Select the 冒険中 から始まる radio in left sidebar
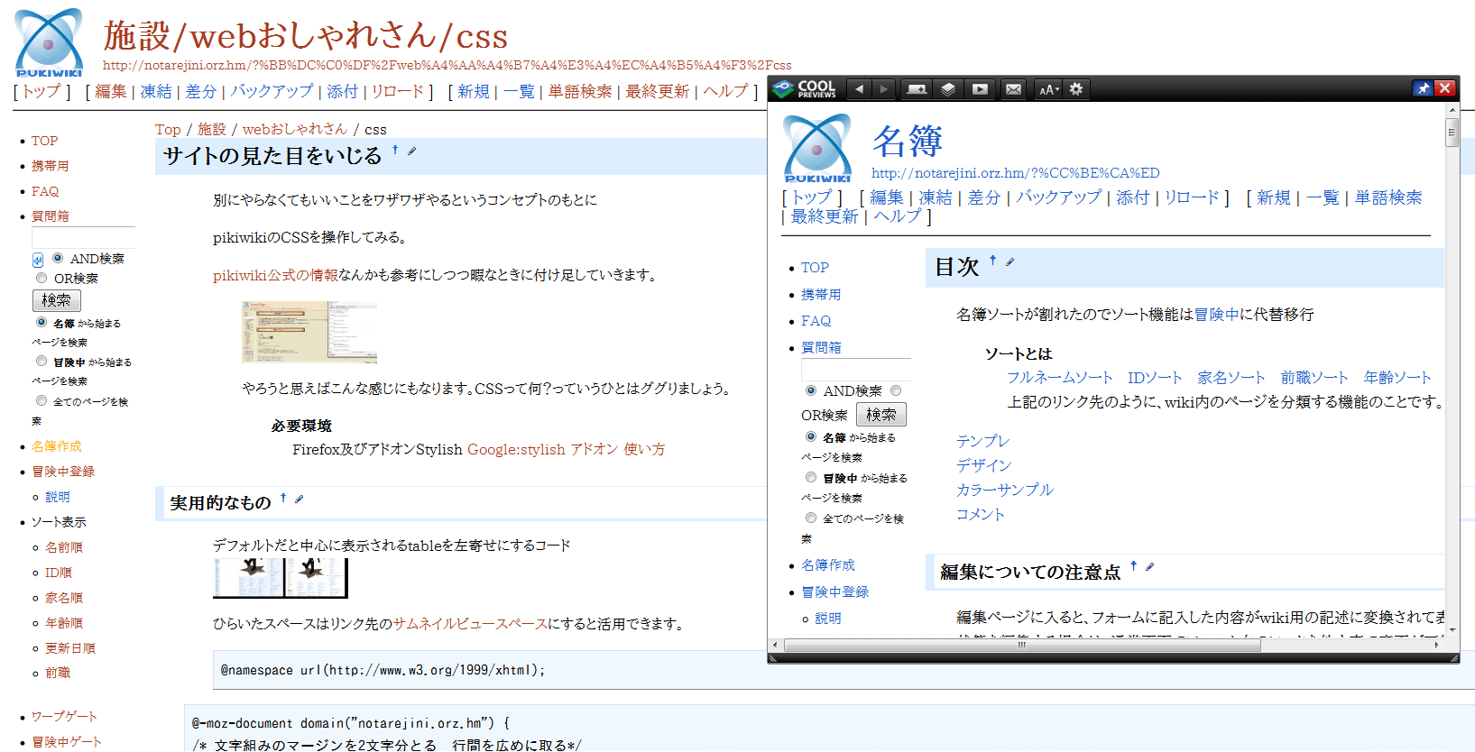Viewport: 1475px width, 752px height. (x=41, y=361)
